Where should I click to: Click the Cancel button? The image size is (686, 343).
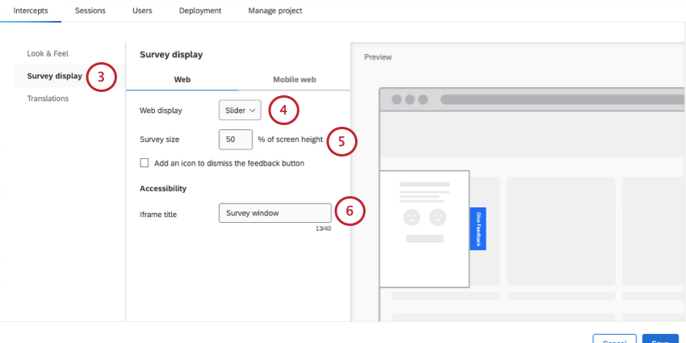coord(614,340)
